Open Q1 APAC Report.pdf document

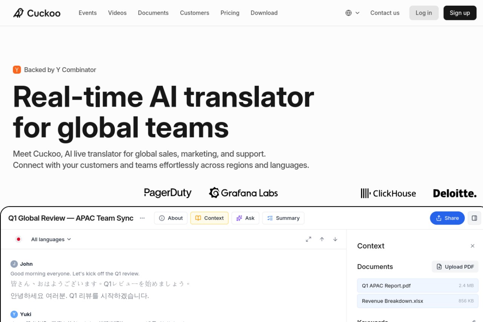[418, 286]
